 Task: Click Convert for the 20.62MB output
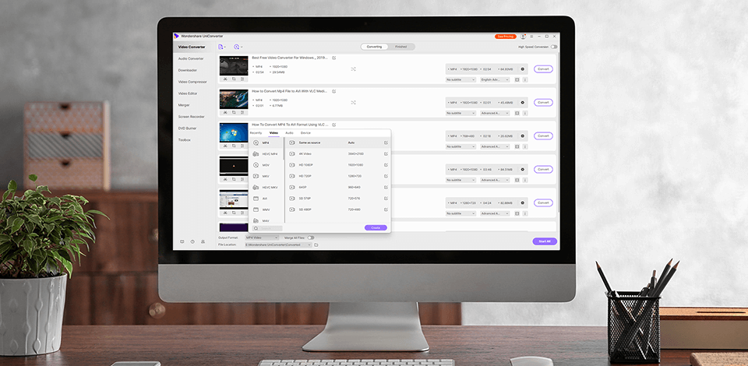[x=543, y=135]
